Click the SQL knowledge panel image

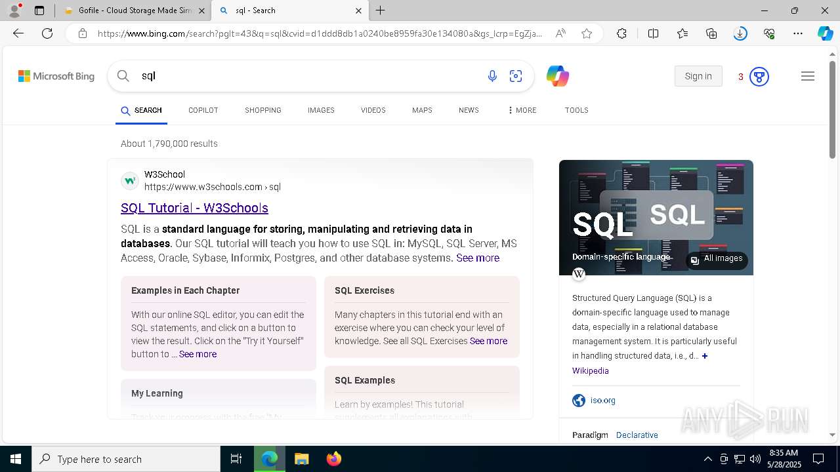tap(656, 218)
